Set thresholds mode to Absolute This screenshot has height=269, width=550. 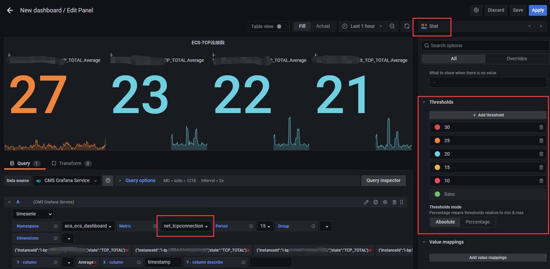(x=445, y=222)
